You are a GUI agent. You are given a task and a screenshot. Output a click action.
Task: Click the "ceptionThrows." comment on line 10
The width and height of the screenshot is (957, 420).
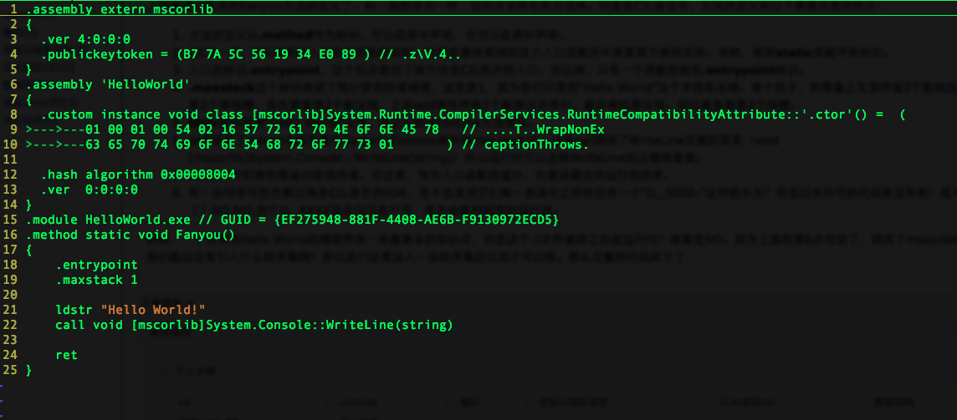click(536, 144)
